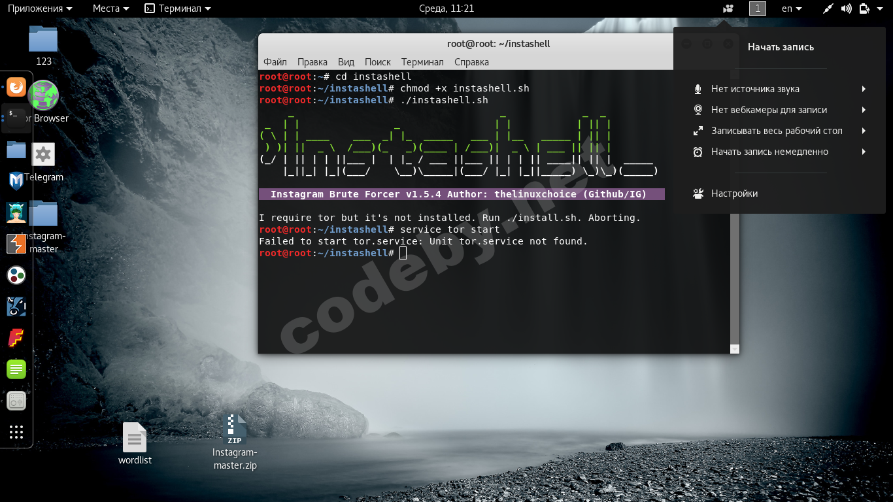The height and width of the screenshot is (502, 893).
Task: Open the 'en' keyboard layout dropdown
Action: pyautogui.click(x=791, y=8)
